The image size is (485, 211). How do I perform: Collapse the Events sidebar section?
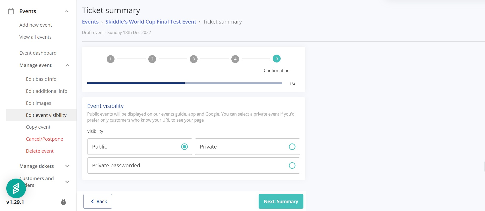click(x=67, y=11)
